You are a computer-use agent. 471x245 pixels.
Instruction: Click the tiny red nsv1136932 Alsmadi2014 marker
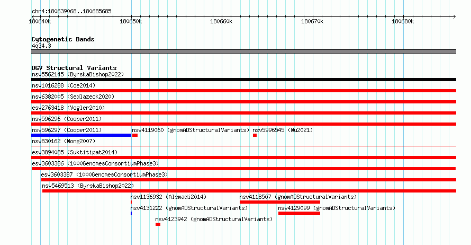click(131, 202)
